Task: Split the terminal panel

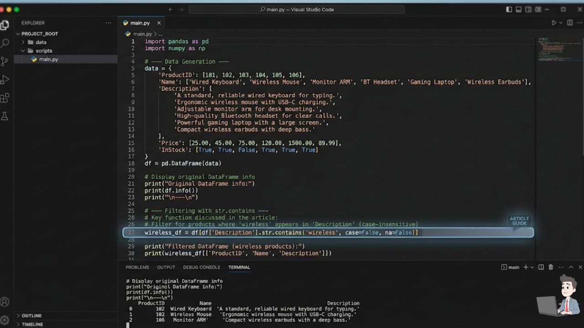Action: point(541,267)
